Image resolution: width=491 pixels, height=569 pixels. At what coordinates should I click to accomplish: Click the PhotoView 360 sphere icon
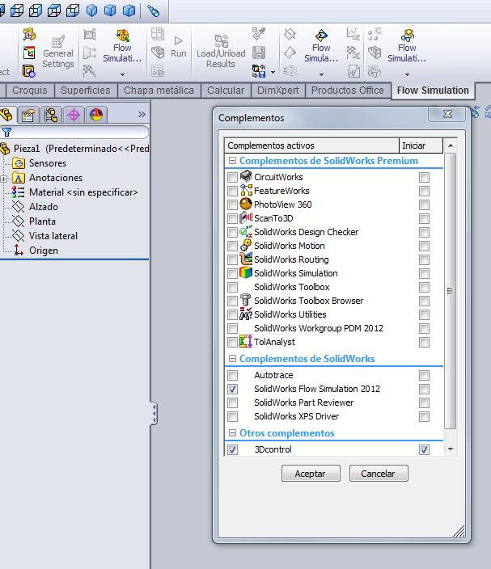point(246,204)
